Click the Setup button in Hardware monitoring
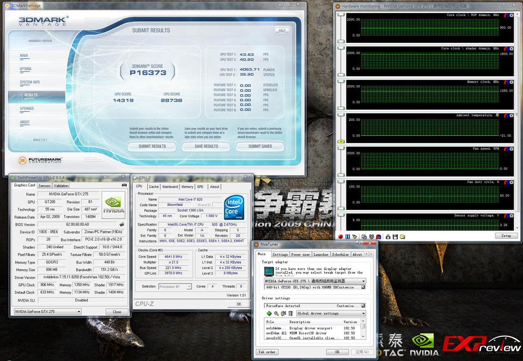 point(506,236)
